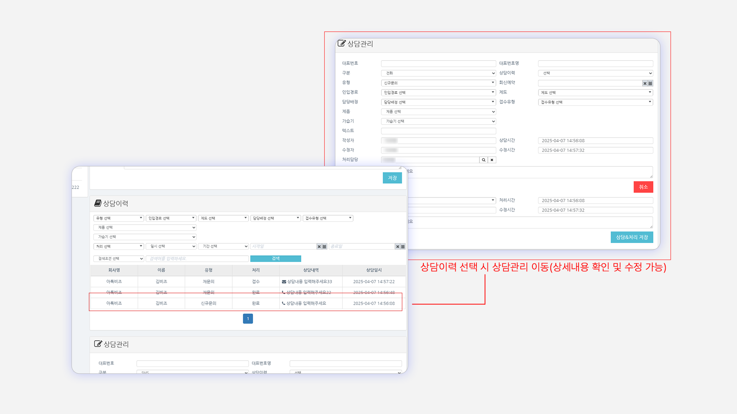The width and height of the screenshot is (737, 414).
Task: Open calendar picker for 종료일 field
Action: click(403, 246)
